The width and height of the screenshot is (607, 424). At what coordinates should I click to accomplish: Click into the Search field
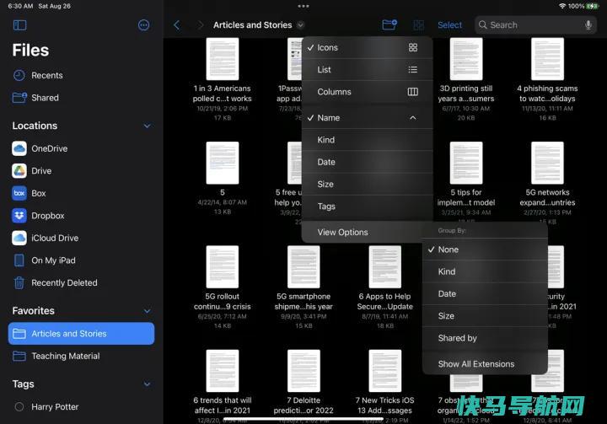pyautogui.click(x=535, y=25)
